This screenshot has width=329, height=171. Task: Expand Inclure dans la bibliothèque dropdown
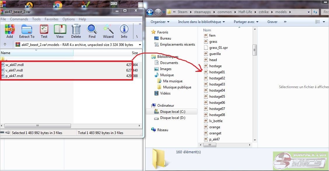coord(201,22)
